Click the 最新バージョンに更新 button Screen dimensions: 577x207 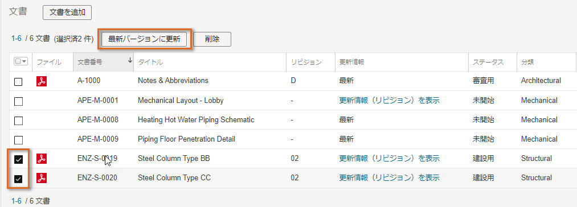(x=145, y=39)
